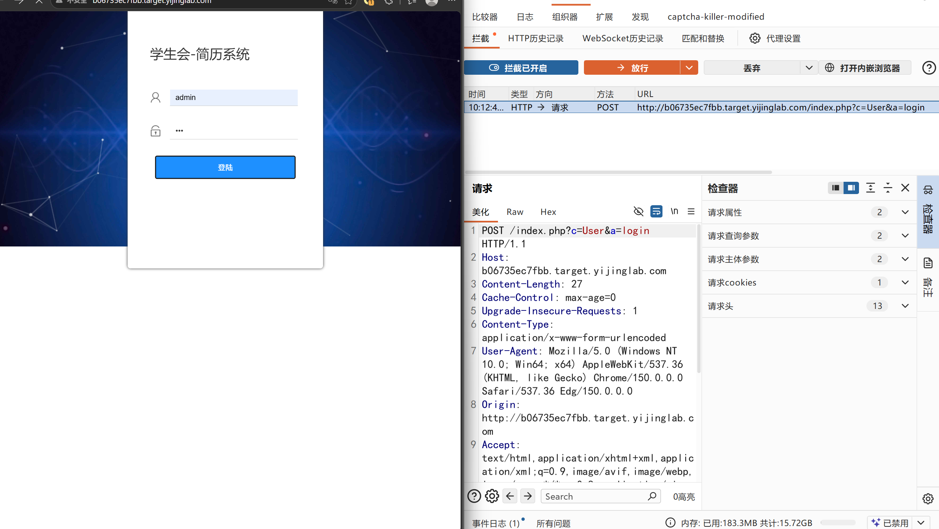Toggle the line wrap icon in request editor

tap(656, 212)
